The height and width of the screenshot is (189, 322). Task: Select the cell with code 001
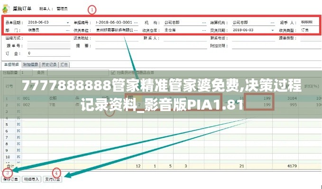click(x=35, y=98)
